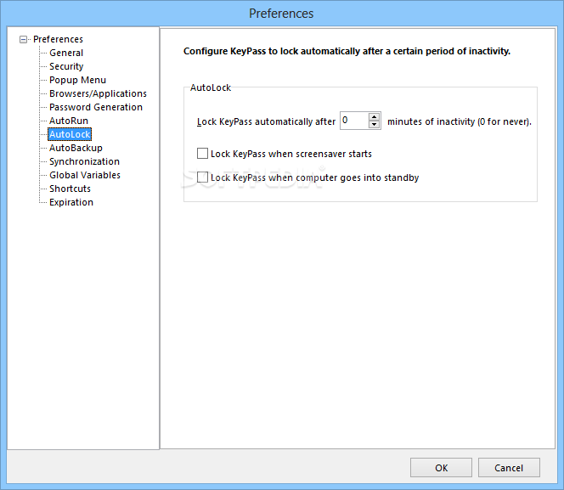Select the AutoLock tree item
Screen dimensions: 564x490
pyautogui.click(x=70, y=134)
